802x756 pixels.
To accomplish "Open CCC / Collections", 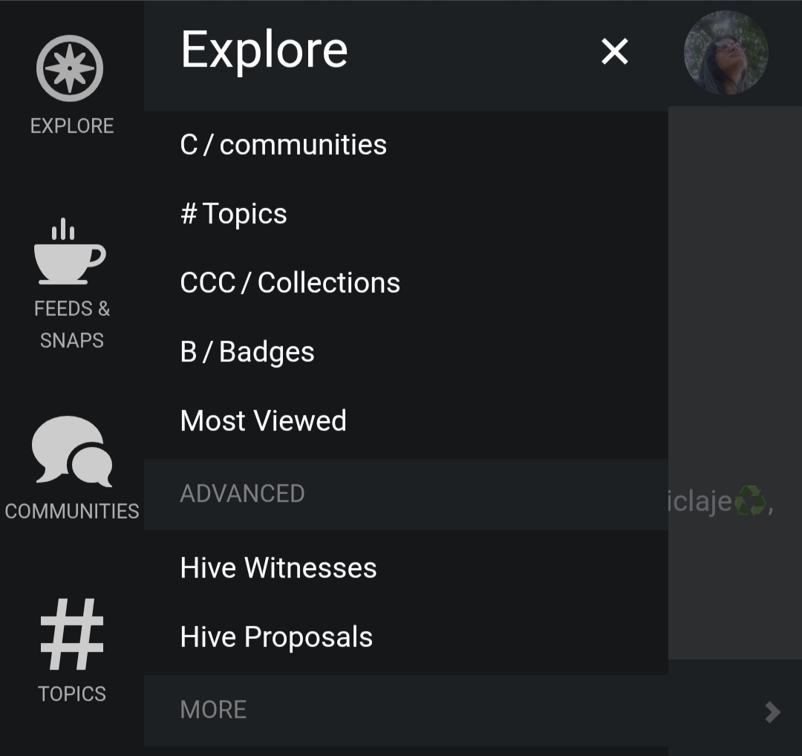I will (290, 283).
